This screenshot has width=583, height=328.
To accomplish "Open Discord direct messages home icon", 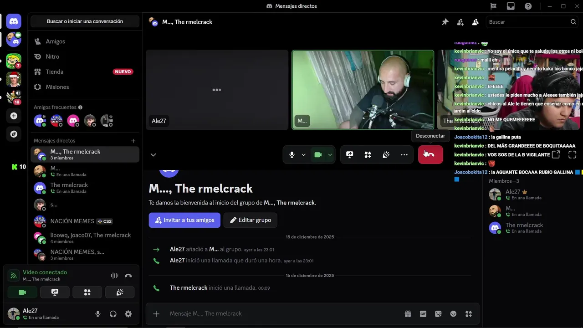I will (x=14, y=21).
